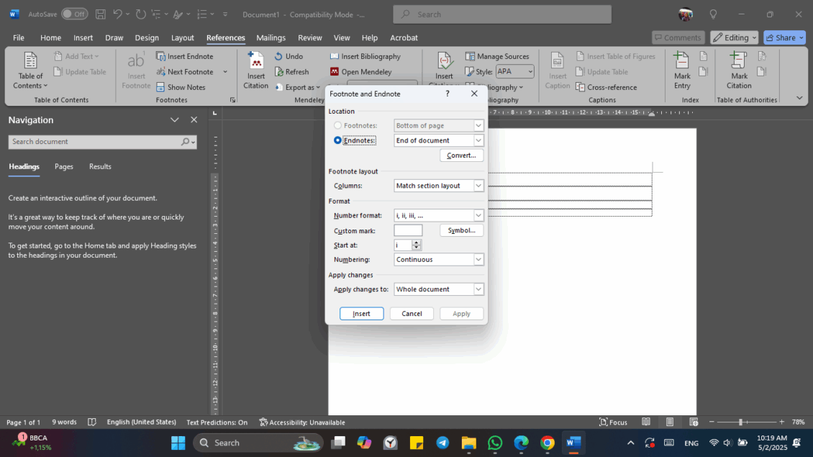Click the Insert Endnote icon

point(189,55)
